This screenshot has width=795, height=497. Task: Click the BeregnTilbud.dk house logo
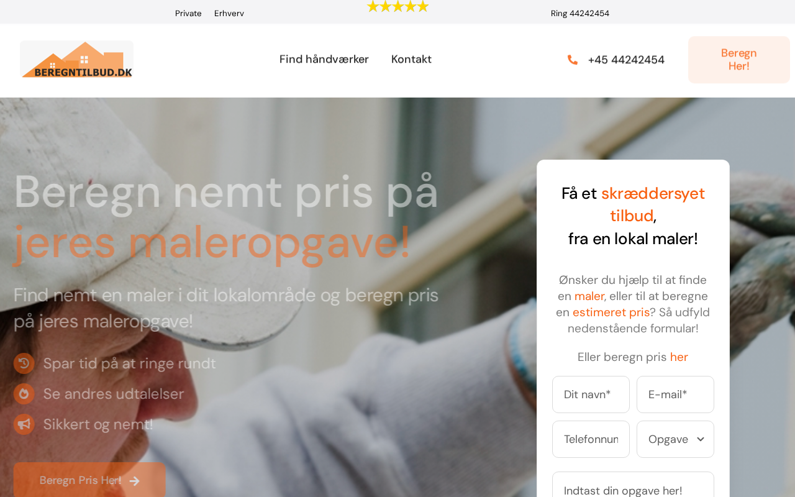click(x=76, y=60)
